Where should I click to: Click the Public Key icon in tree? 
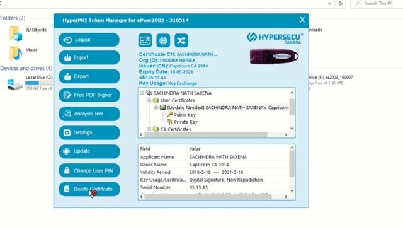(x=169, y=115)
